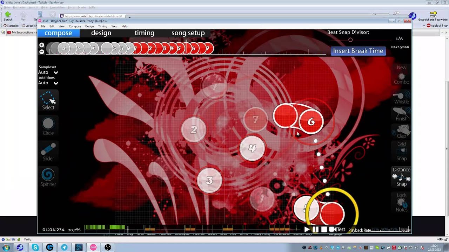Screen dimensions: 449x252
Task: Launch Test mode for the beatmap
Action: pos(337,230)
